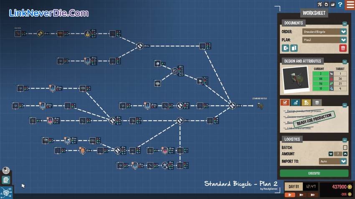
Task: Click the Standard Bicycle output node
Action: (x=261, y=105)
